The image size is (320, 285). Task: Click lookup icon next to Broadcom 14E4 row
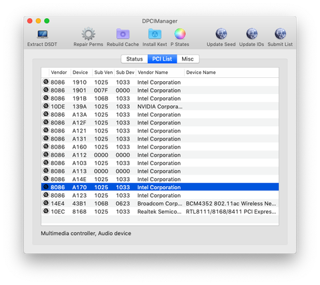(x=46, y=203)
